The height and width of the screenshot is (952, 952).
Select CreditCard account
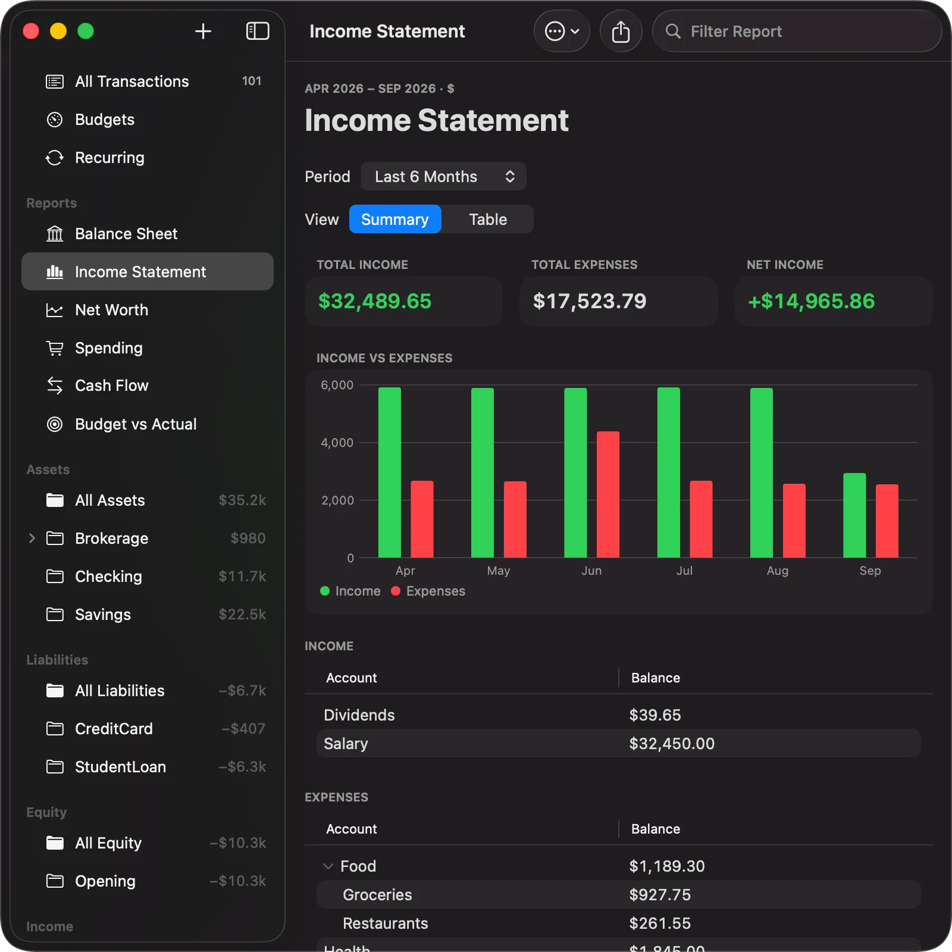148,729
